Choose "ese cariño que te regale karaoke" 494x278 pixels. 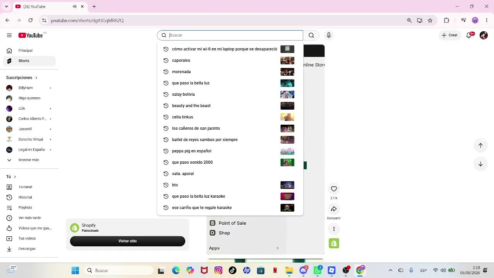(x=230, y=208)
